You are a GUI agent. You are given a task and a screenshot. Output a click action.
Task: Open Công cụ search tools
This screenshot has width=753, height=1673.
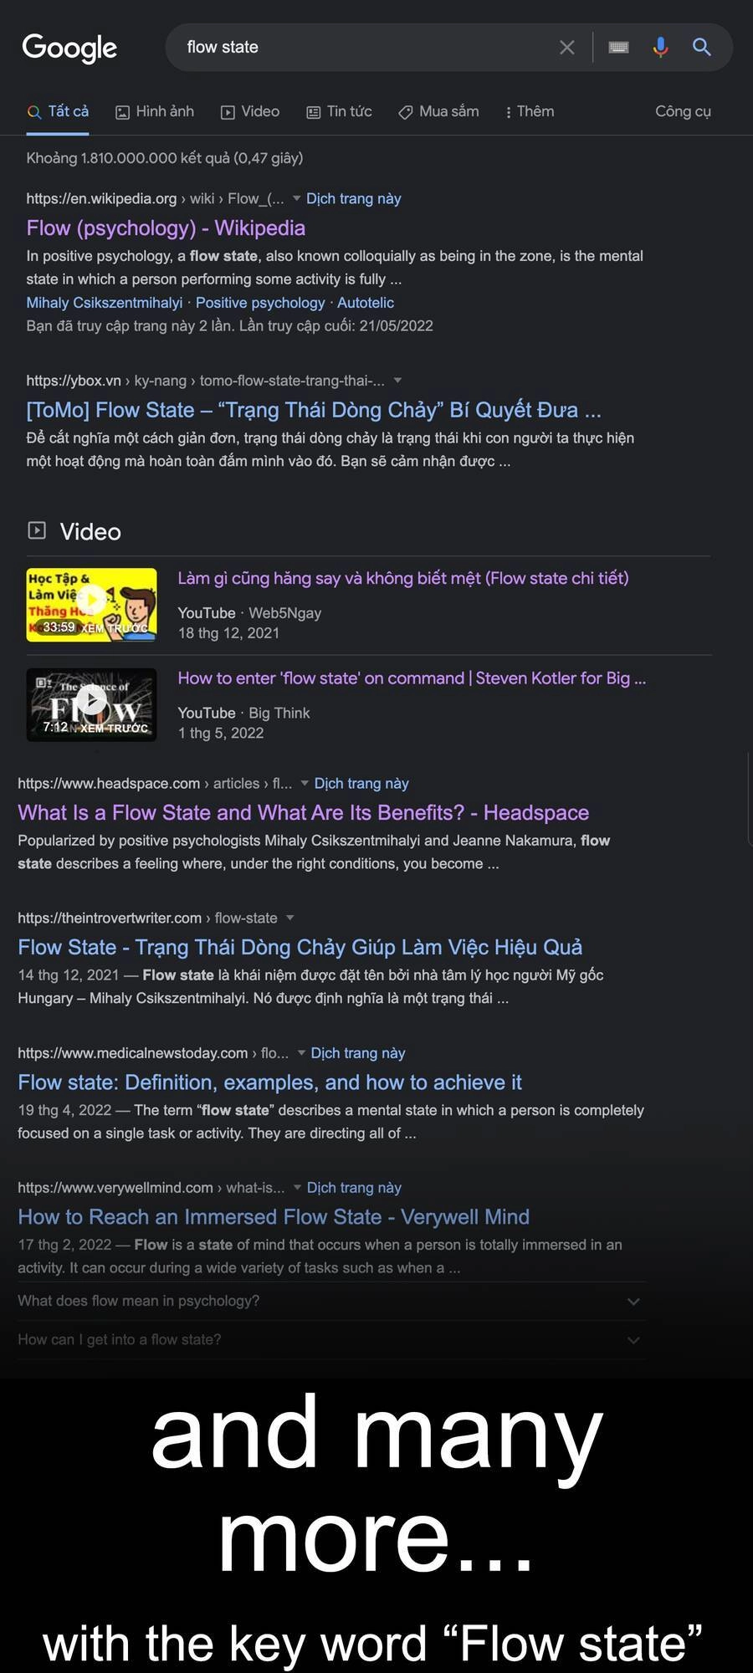(683, 111)
